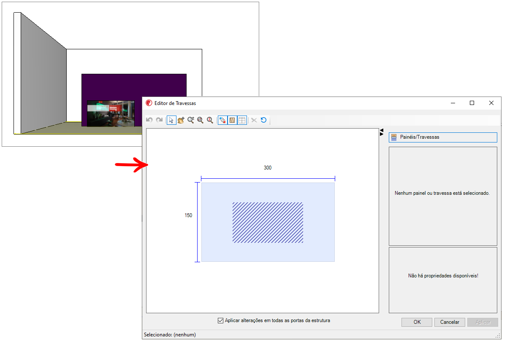
Task: Click the purple panel in the 3D view
Action: [134, 86]
